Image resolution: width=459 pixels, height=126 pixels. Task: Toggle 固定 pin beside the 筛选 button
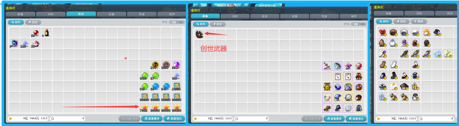(x=402, y=21)
